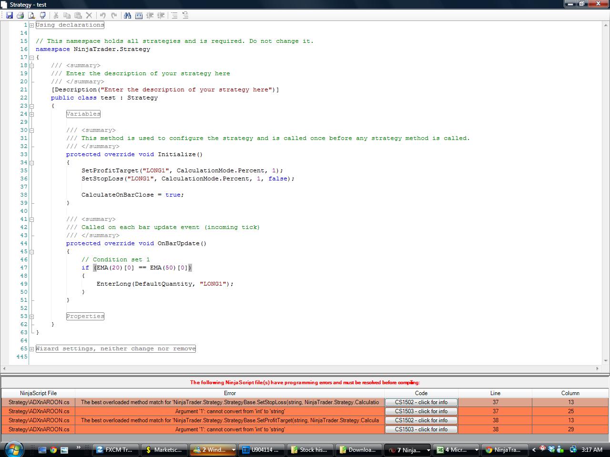Screen dimensions: 610x457
Task: Click the increase indent toolbar icon
Action: [x=161, y=15]
